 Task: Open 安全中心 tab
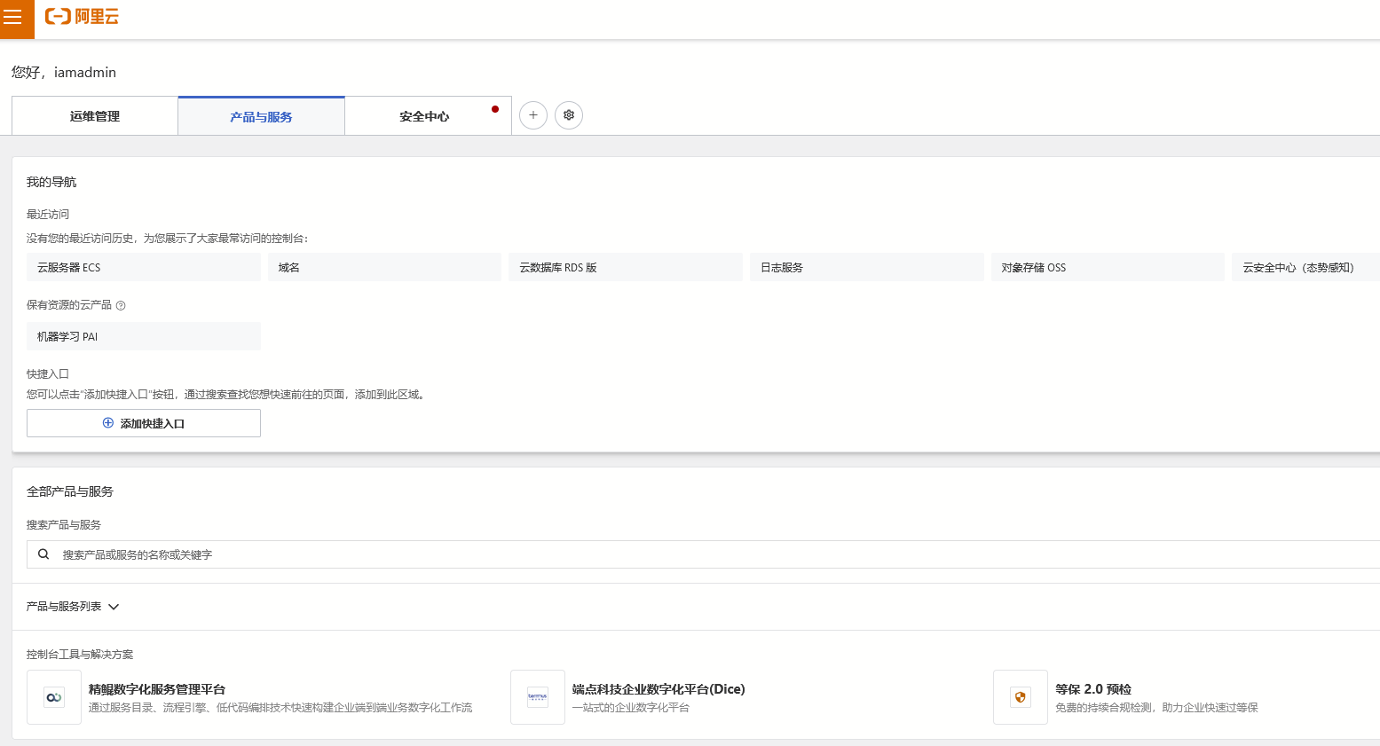click(x=428, y=116)
